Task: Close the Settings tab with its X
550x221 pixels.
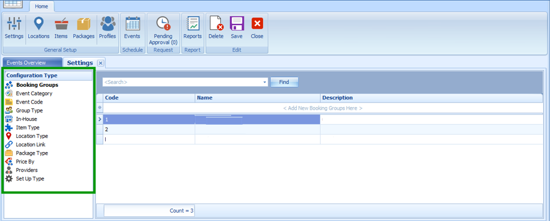Action: click(x=100, y=63)
